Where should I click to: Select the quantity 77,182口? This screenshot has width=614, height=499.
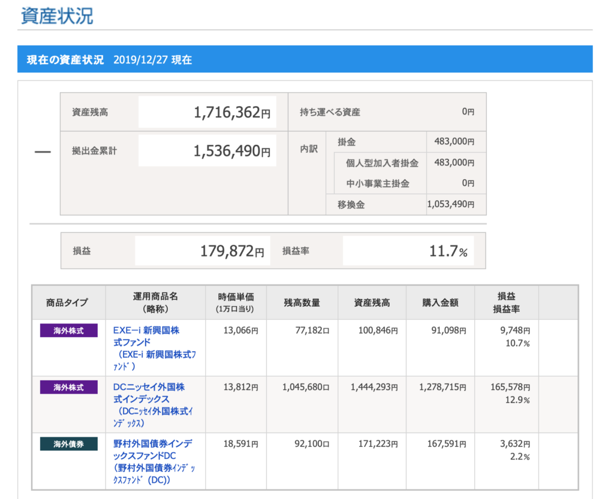312,331
